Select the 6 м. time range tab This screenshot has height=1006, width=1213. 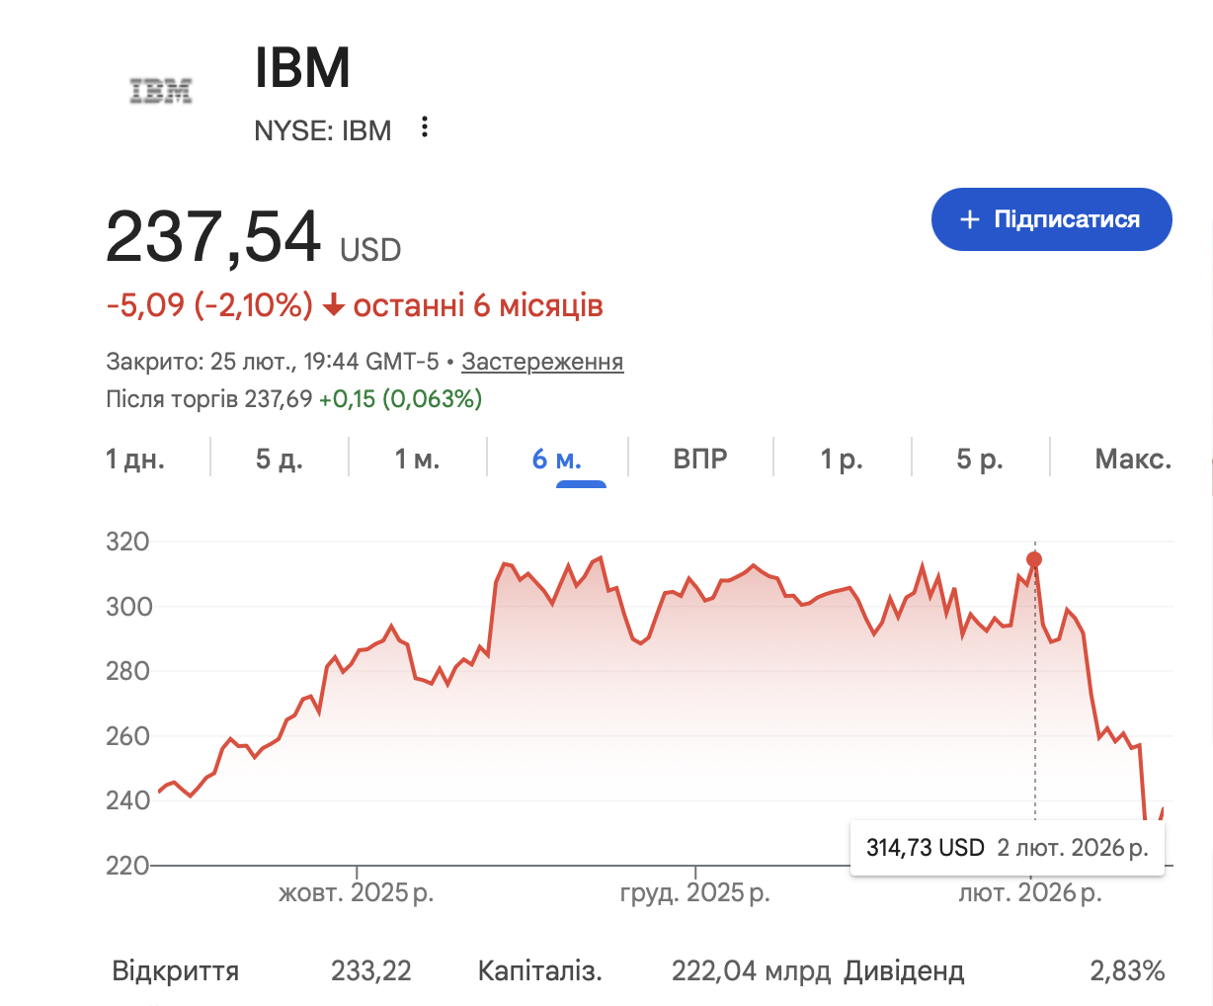coord(556,460)
